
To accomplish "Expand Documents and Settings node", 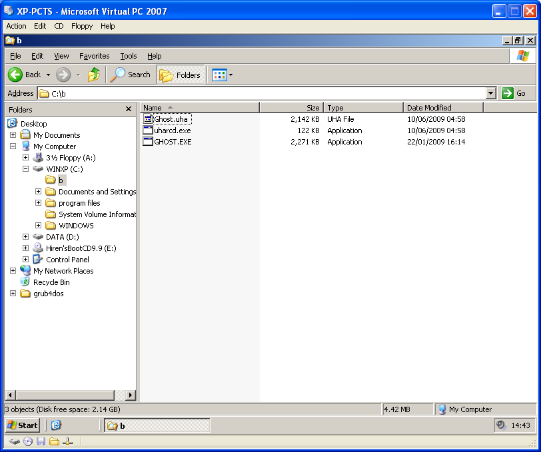I will [x=38, y=191].
